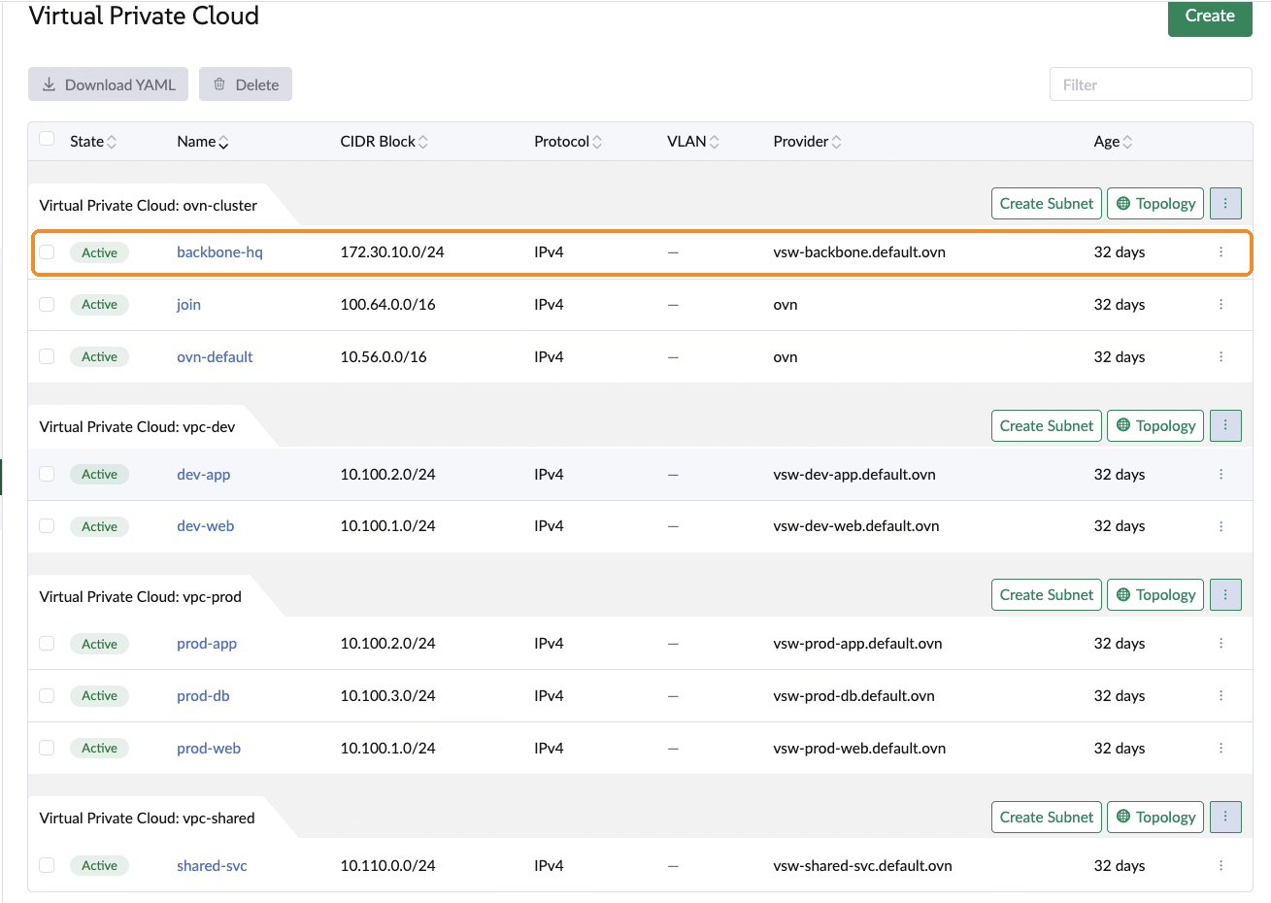Click Download YAML button
Image resolution: width=1271 pixels, height=903 pixels.
(108, 84)
